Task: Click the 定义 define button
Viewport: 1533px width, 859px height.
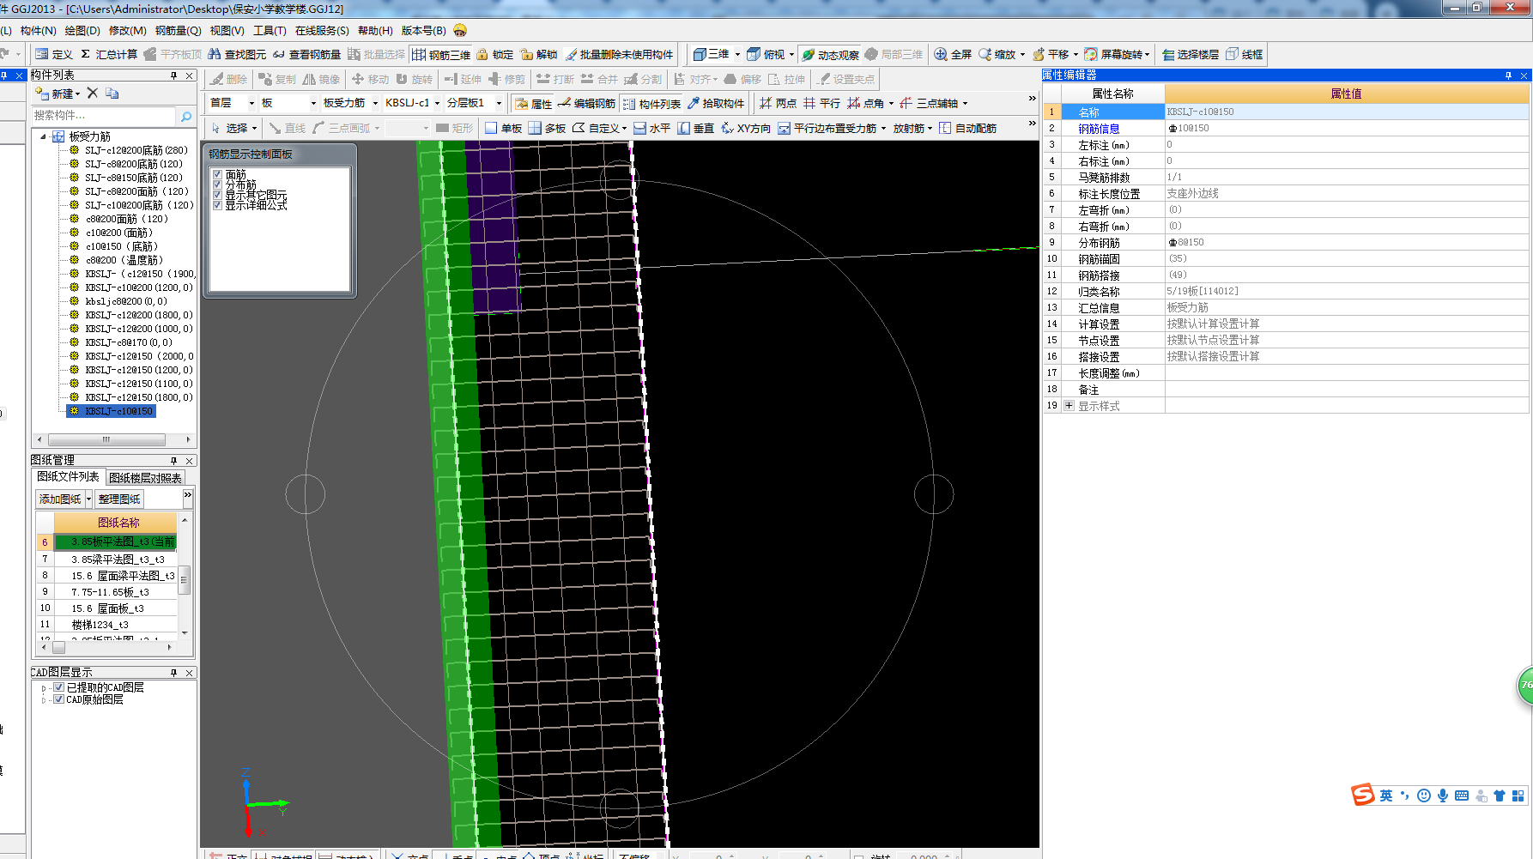Action: pyautogui.click(x=53, y=54)
